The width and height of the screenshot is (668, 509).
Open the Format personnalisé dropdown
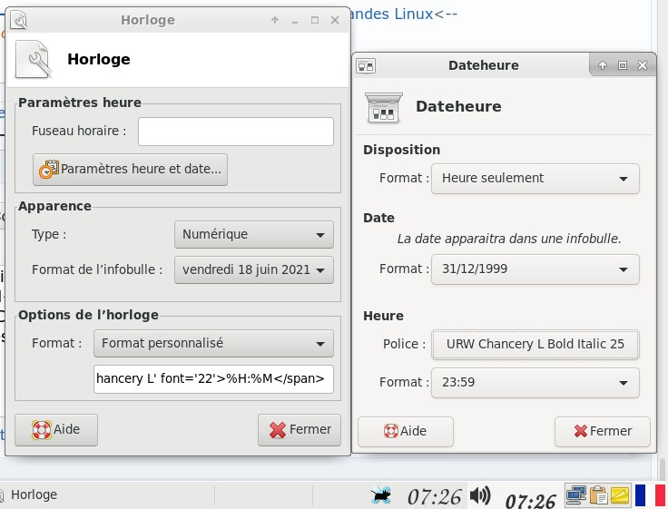tap(213, 343)
